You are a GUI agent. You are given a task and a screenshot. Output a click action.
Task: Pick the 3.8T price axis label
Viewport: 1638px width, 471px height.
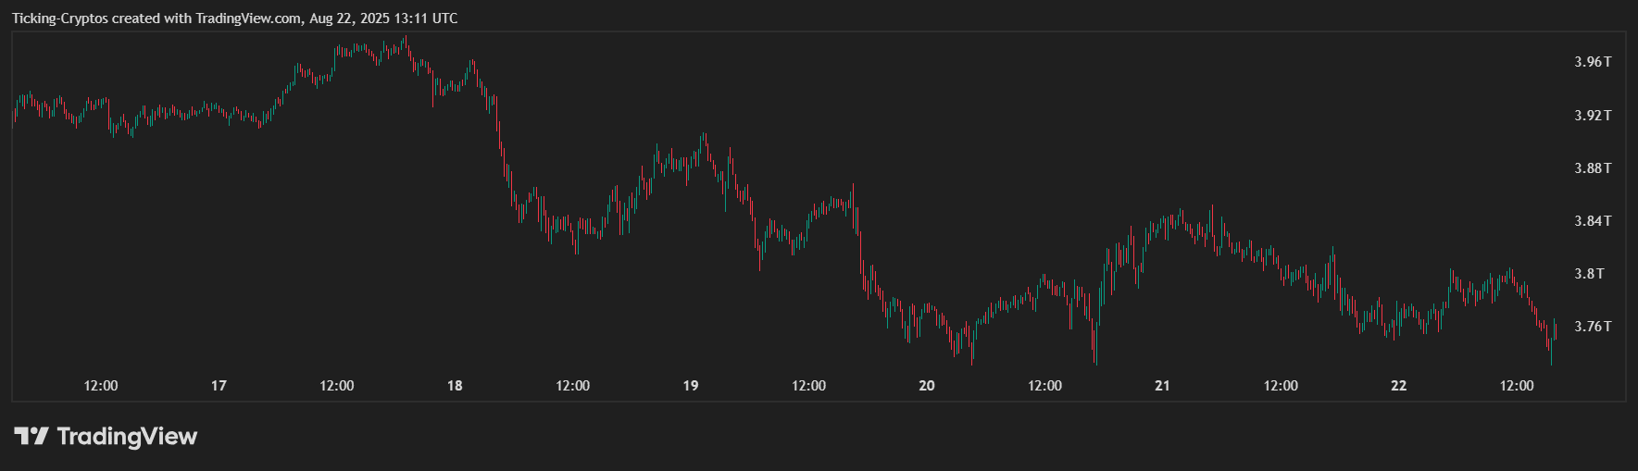[x=1589, y=274]
